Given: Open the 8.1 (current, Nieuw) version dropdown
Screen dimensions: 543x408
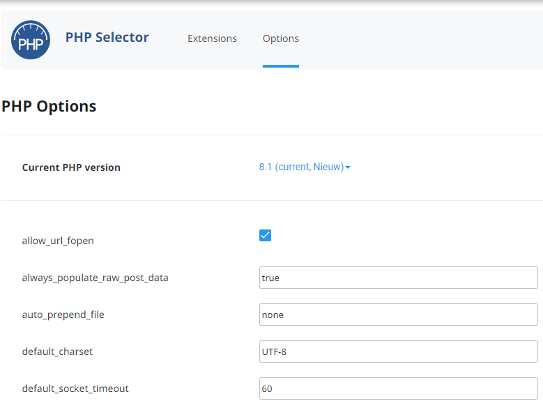Looking at the screenshot, I should [301, 167].
